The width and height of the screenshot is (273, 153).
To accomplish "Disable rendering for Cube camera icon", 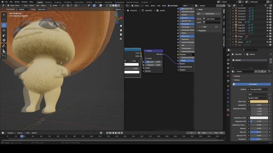I will click(270, 22).
